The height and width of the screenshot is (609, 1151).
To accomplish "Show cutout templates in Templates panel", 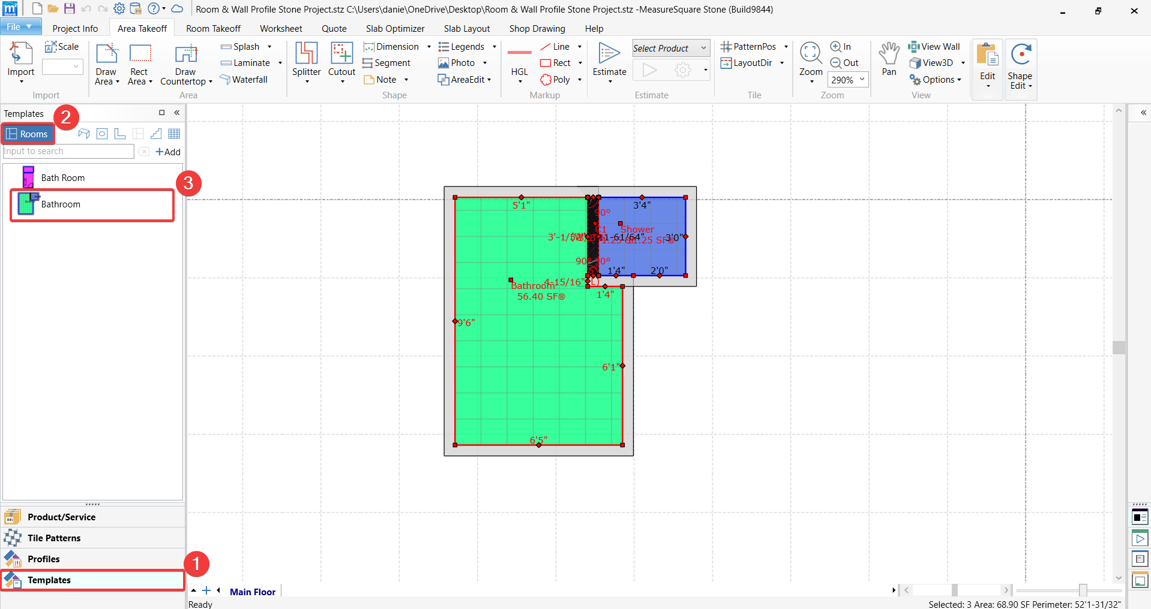I will point(102,134).
